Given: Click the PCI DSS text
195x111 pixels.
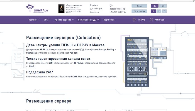Looking at the screenshot, I should pyautogui.click(x=74, y=53).
